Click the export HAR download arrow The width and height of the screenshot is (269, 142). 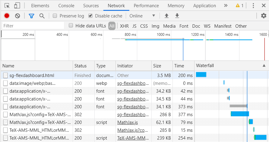(x=177, y=16)
